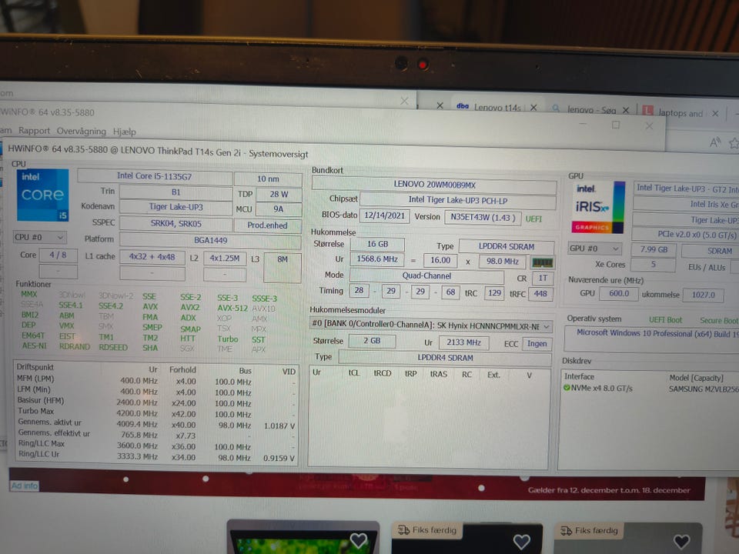Click heart icon on third product card
The height and width of the screenshot is (554, 739).
(x=682, y=541)
